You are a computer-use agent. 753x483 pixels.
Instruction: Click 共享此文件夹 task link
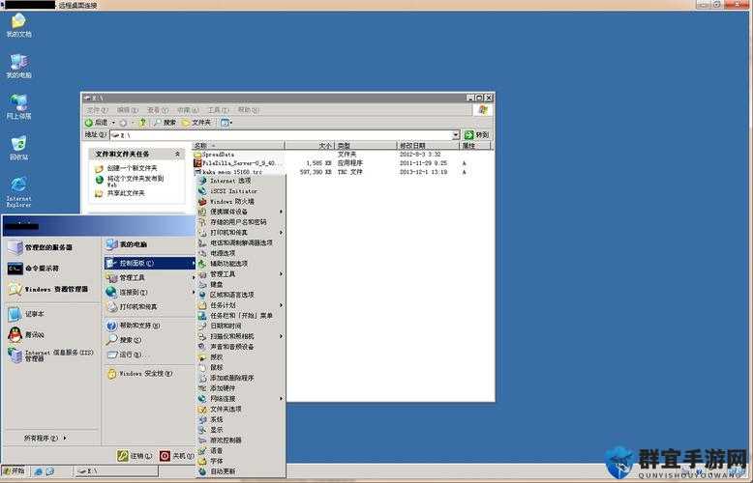pyautogui.click(x=120, y=193)
